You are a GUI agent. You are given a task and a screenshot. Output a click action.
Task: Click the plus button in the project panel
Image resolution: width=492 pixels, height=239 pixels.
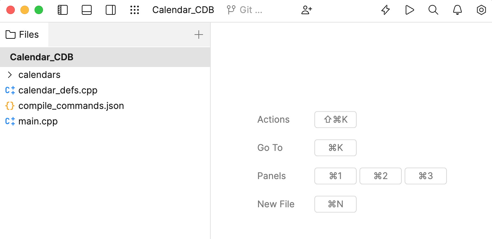199,35
